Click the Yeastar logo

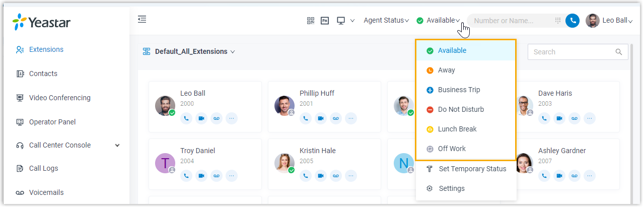41,22
